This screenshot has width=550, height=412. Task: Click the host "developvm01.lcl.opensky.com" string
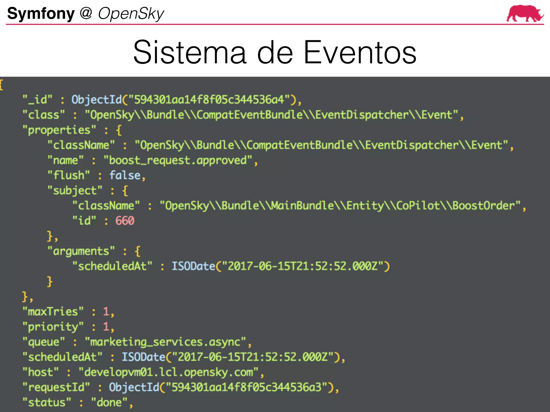coord(169,373)
